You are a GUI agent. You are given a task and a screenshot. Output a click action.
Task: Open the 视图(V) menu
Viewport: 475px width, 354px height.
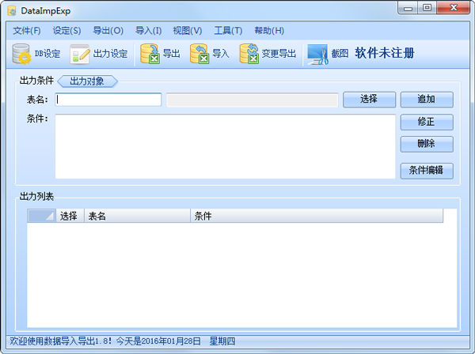click(x=187, y=30)
